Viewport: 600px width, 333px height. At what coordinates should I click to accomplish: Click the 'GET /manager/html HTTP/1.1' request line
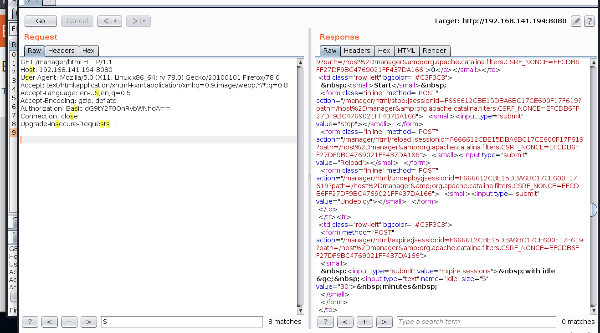point(66,62)
